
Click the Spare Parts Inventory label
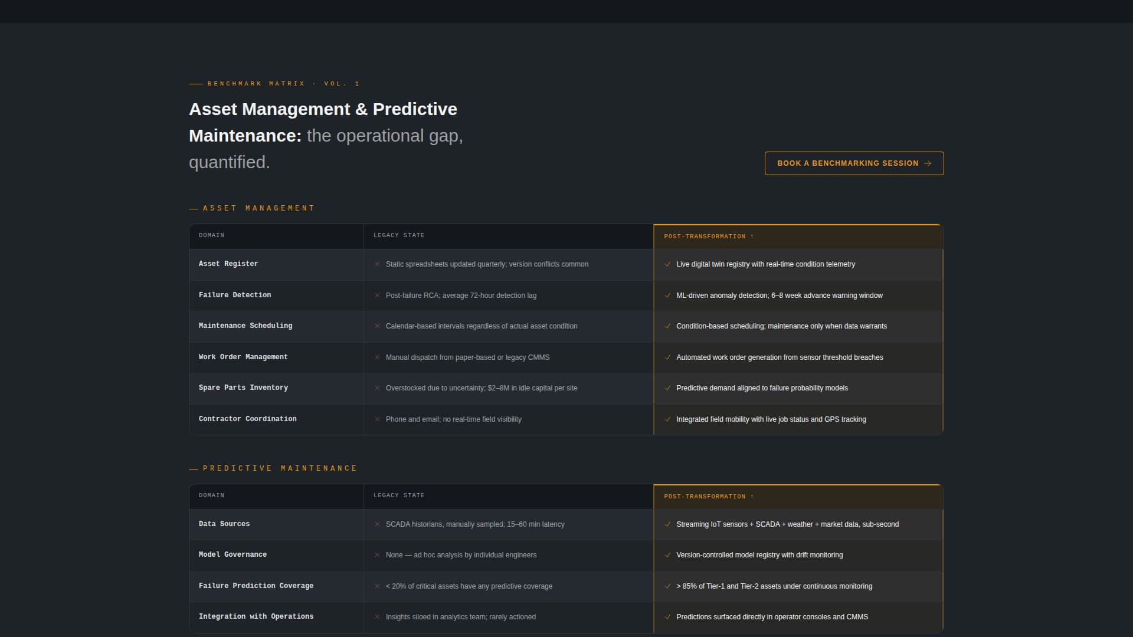[243, 388]
